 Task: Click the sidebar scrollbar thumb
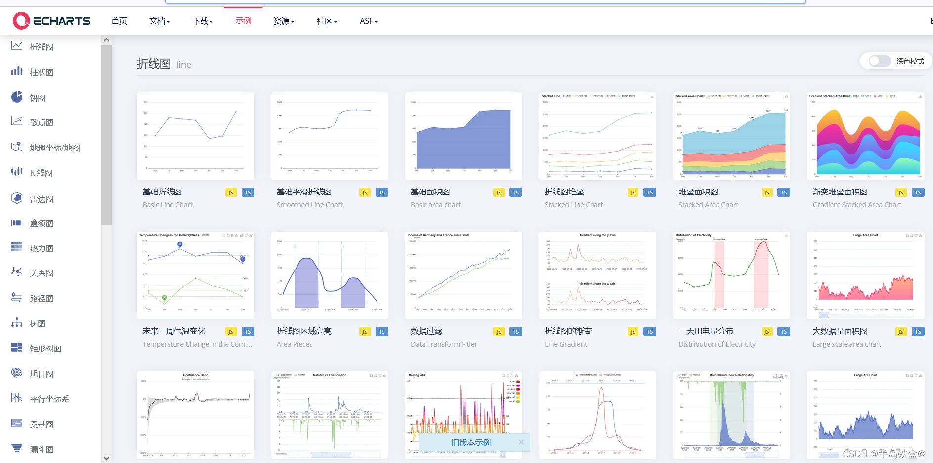pyautogui.click(x=106, y=135)
